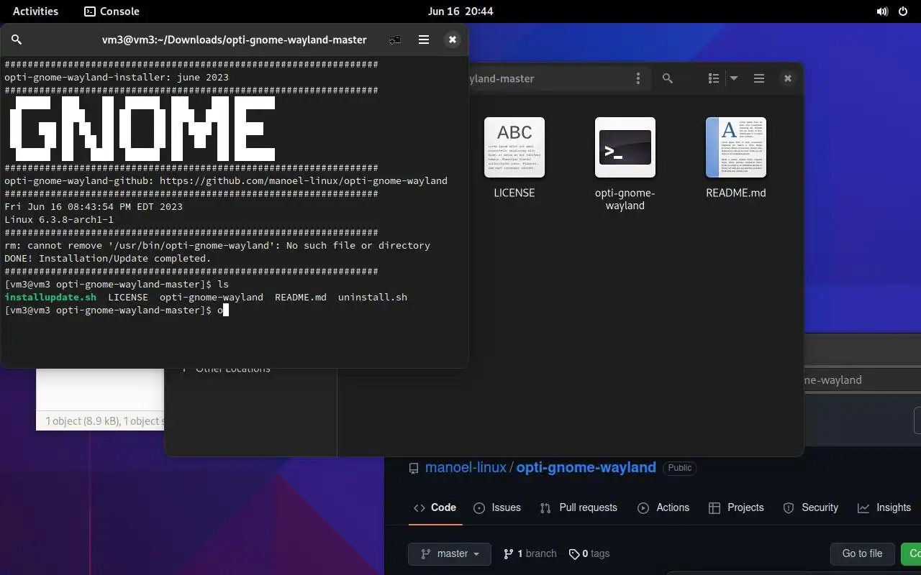The width and height of the screenshot is (921, 575).
Task: Click the "Linux 6.3.8-arch1-1" terminal line
Action: [59, 219]
